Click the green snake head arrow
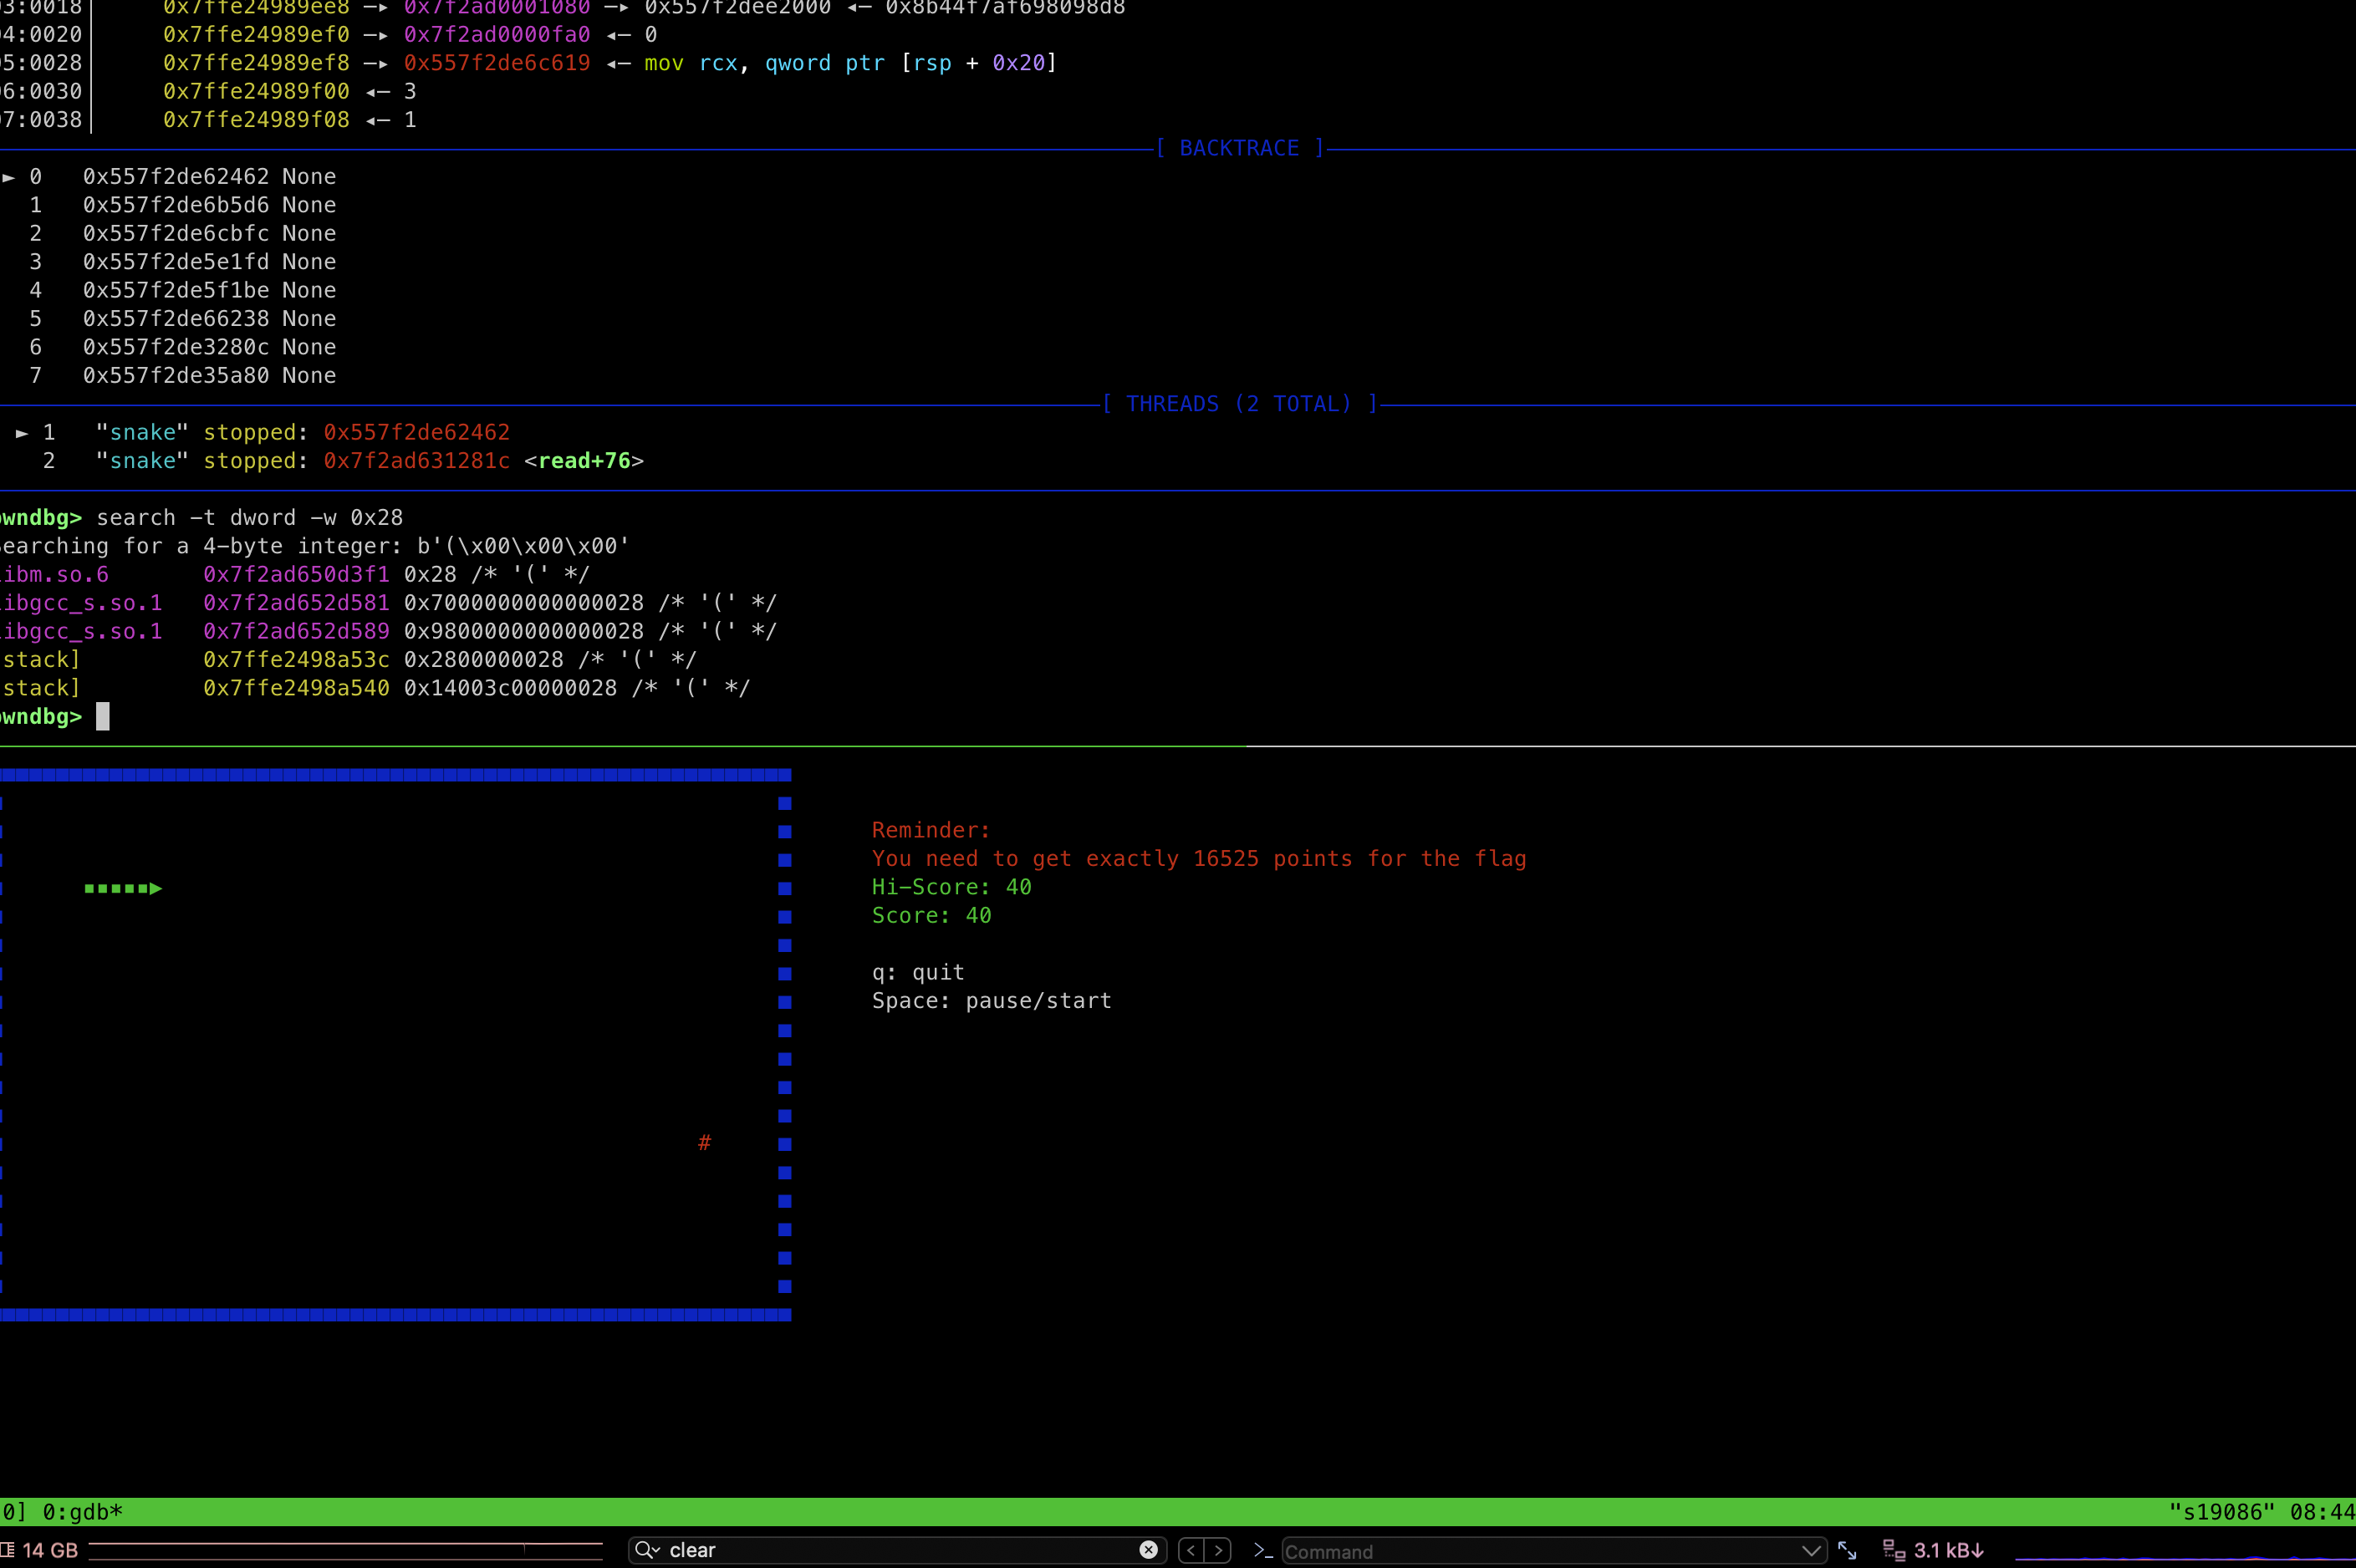Screen dimensions: 2356x1568 click(x=155, y=888)
